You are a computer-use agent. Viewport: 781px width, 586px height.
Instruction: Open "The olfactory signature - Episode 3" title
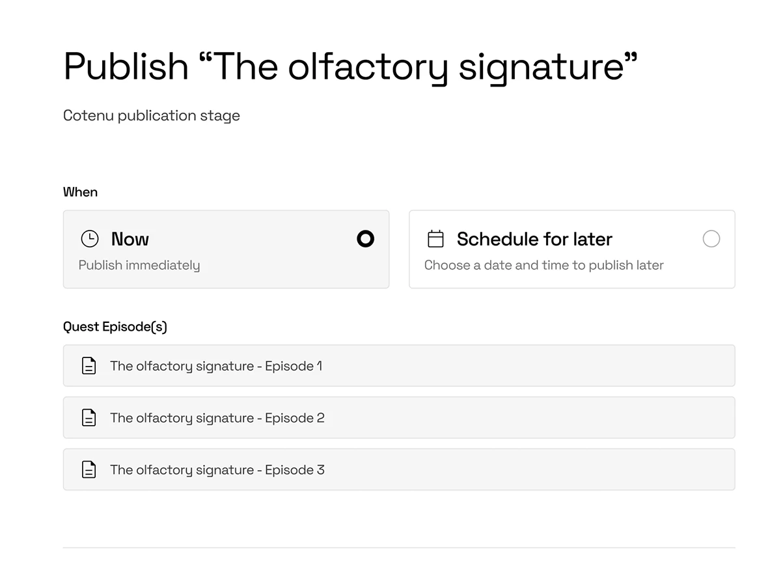217,469
